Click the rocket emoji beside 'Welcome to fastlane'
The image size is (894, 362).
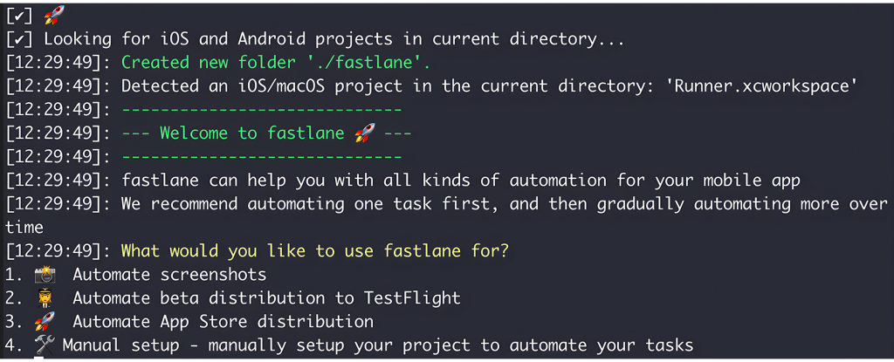click(x=365, y=133)
